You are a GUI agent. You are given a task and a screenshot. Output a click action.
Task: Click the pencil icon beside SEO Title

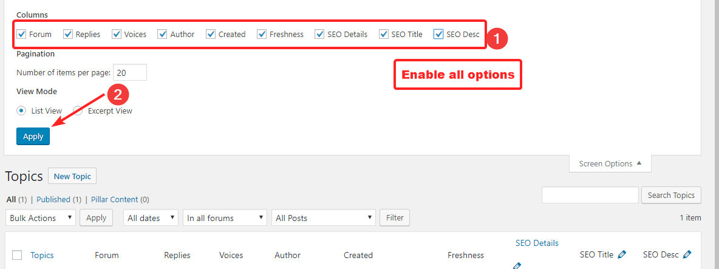622,255
